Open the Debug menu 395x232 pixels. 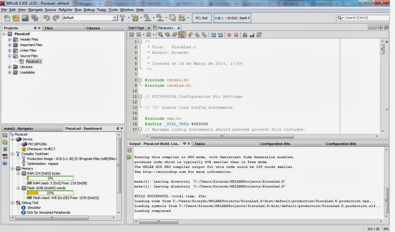point(89,10)
